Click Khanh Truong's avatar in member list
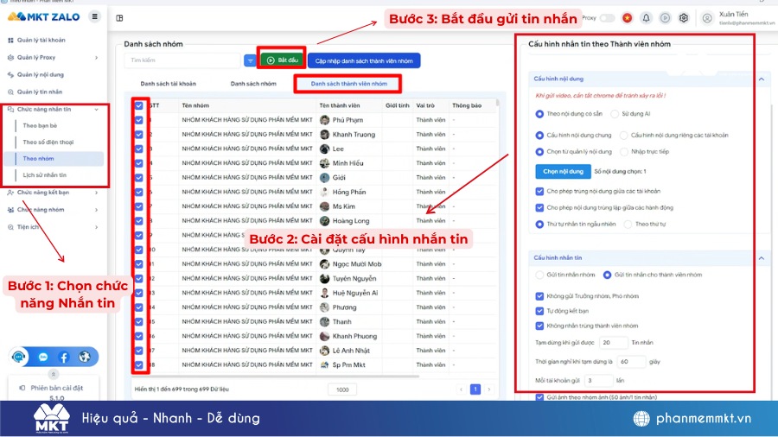The width and height of the screenshot is (778, 437). [324, 134]
